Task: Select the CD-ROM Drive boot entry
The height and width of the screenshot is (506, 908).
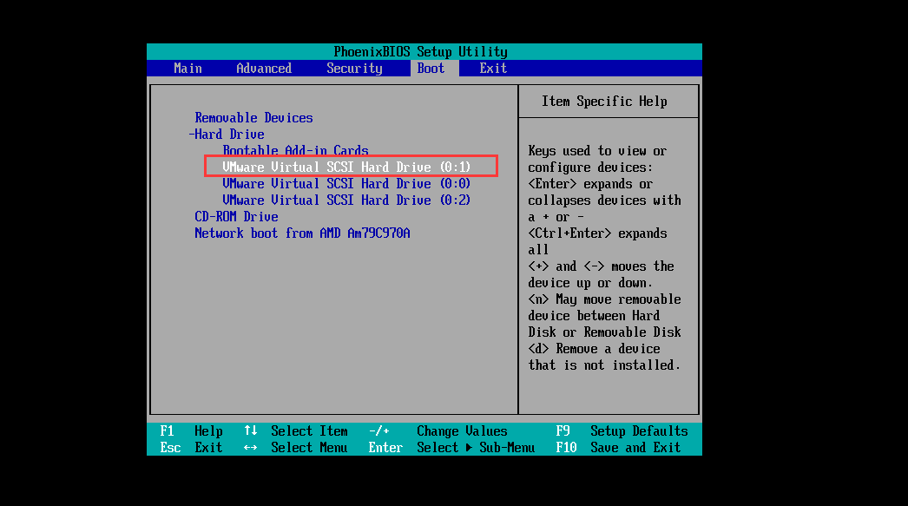Action: [236, 216]
